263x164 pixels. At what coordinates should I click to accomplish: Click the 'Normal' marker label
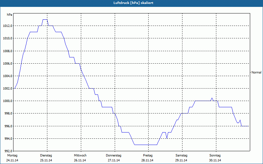[256, 72]
